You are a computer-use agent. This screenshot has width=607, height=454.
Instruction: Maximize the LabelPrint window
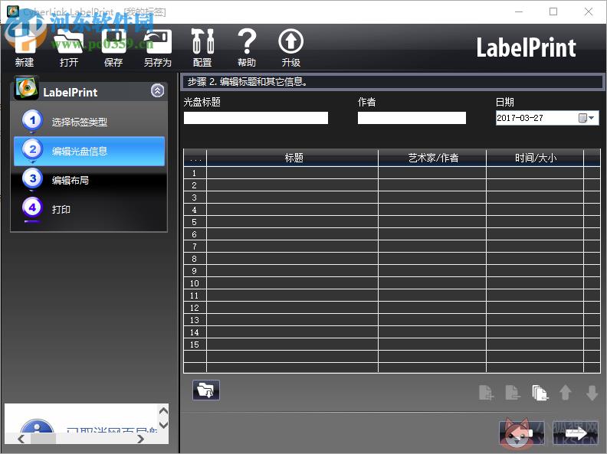pyautogui.click(x=553, y=11)
